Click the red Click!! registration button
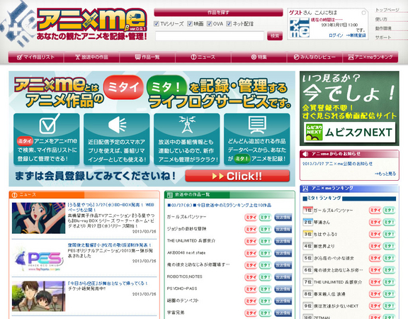This screenshot has width=408, height=319. pyautogui.click(x=237, y=176)
